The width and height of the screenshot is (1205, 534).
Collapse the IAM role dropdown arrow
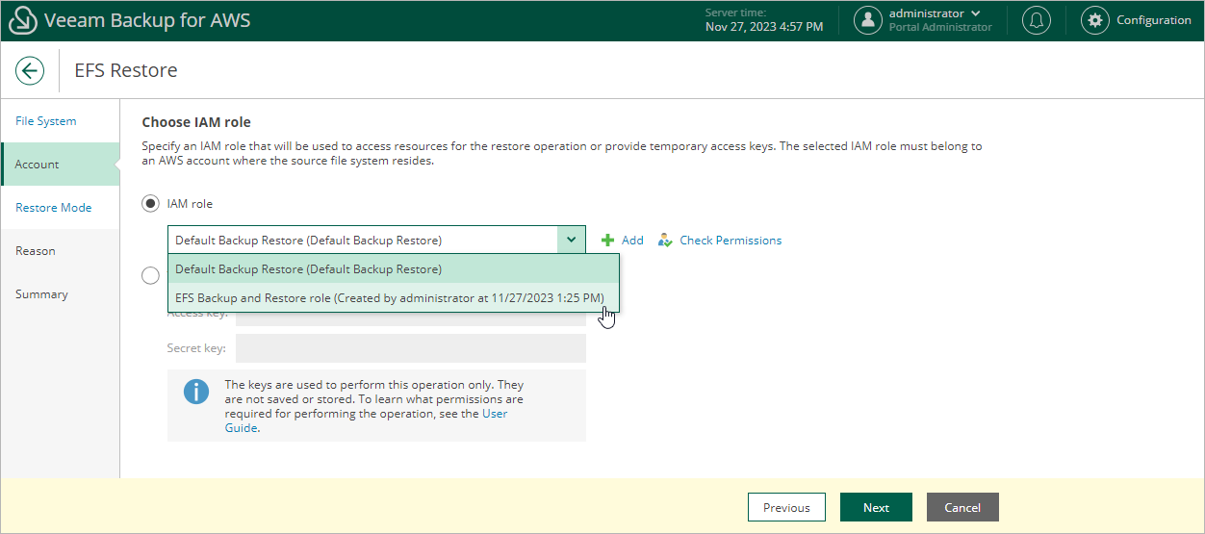tap(571, 240)
